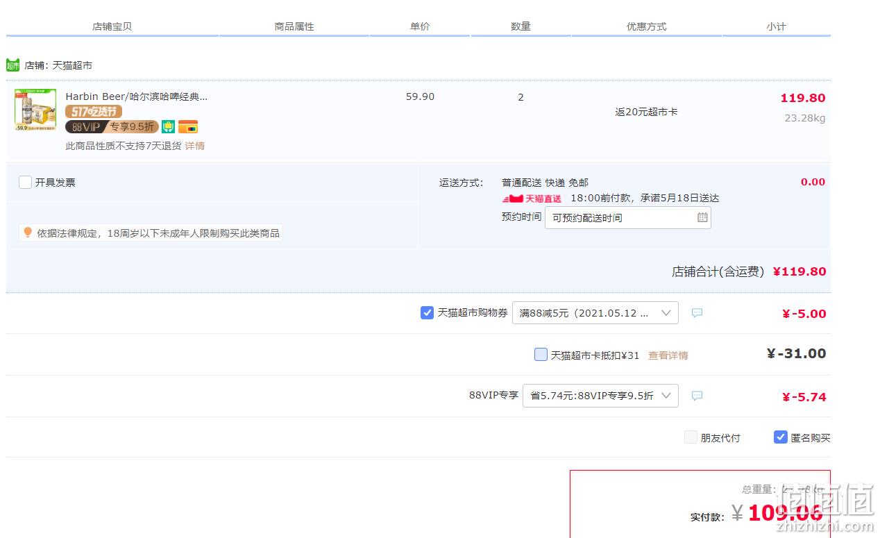Click the shipping fee 0.00
Image resolution: width=880 pixels, height=538 pixels.
click(x=813, y=182)
